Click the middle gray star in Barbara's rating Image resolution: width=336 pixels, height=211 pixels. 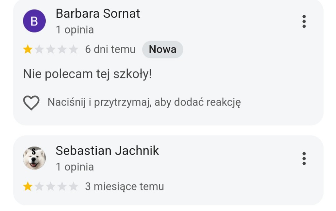coord(51,49)
